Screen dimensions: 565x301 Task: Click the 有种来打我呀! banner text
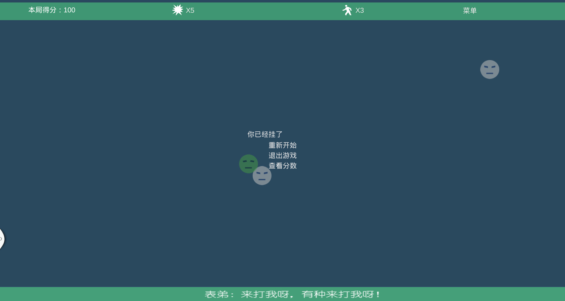[341, 294]
